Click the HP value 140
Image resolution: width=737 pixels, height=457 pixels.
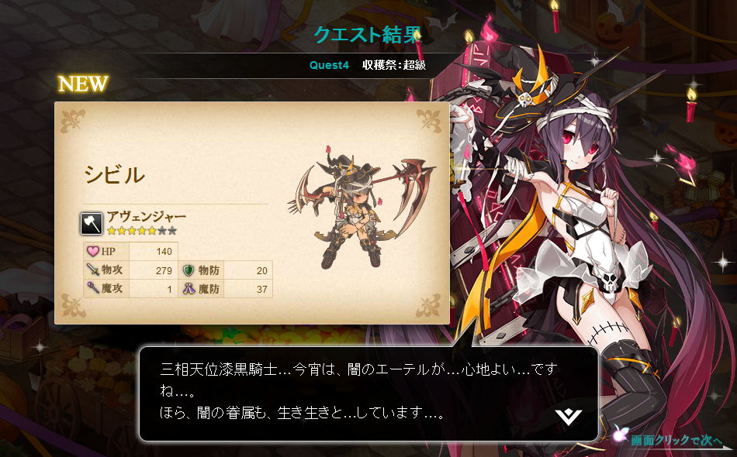164,252
